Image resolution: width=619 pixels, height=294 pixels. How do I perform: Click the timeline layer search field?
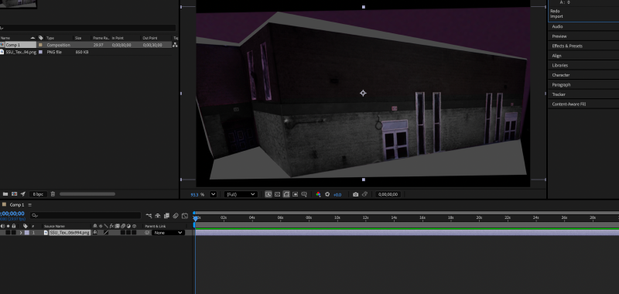(86, 215)
